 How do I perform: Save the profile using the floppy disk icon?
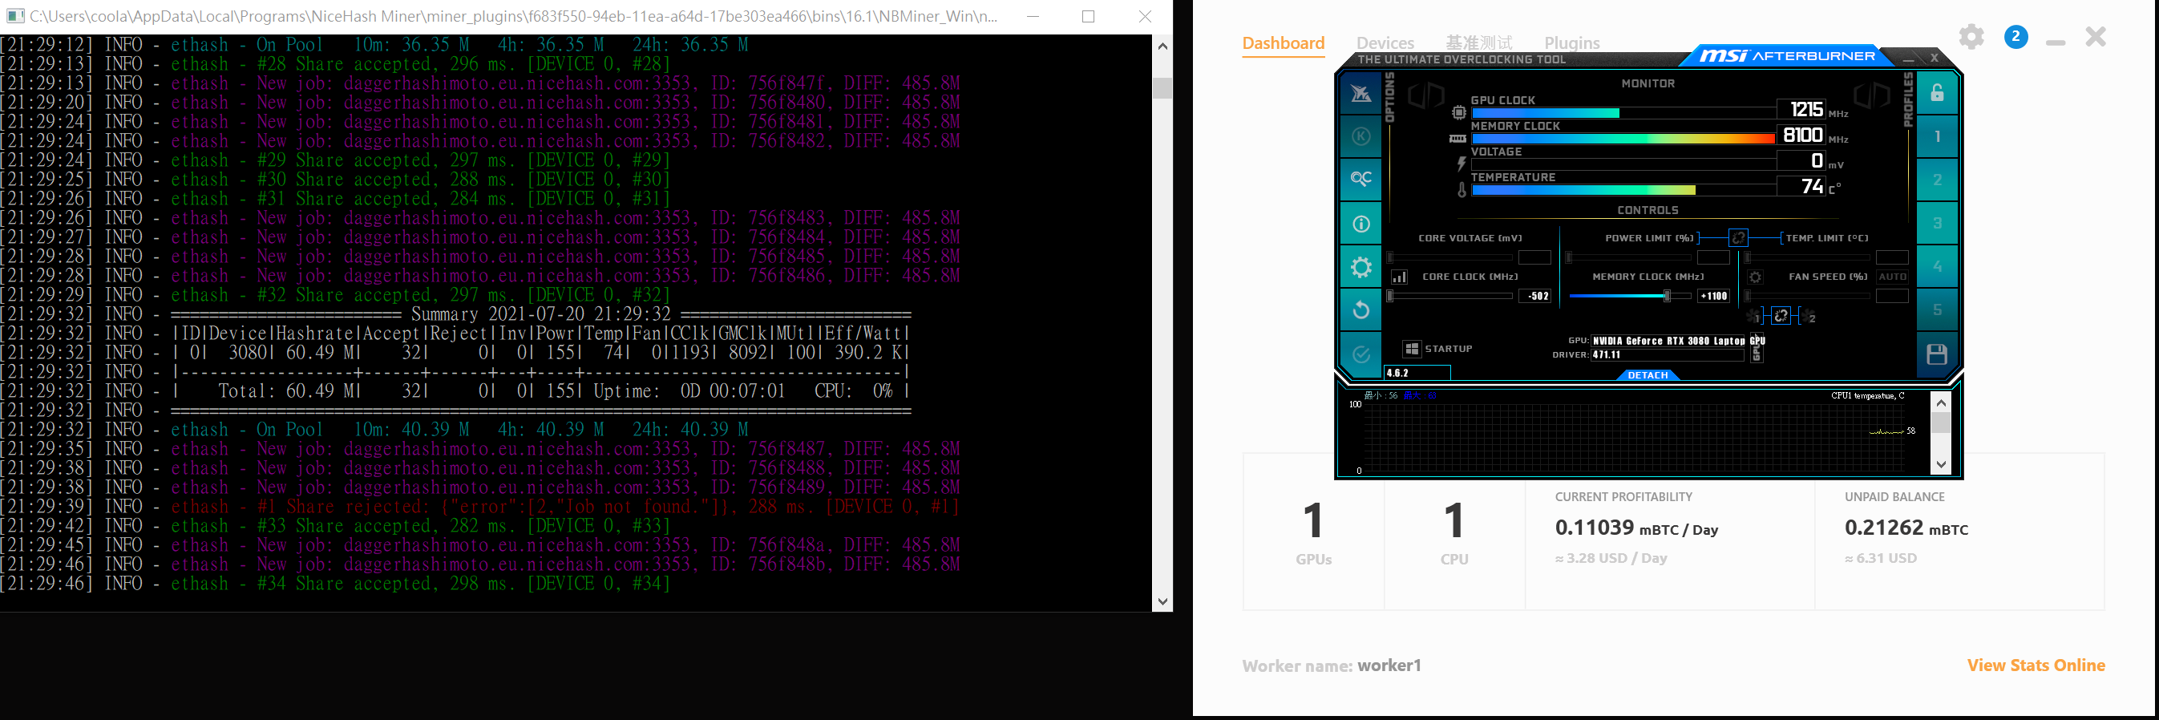coord(1937,354)
